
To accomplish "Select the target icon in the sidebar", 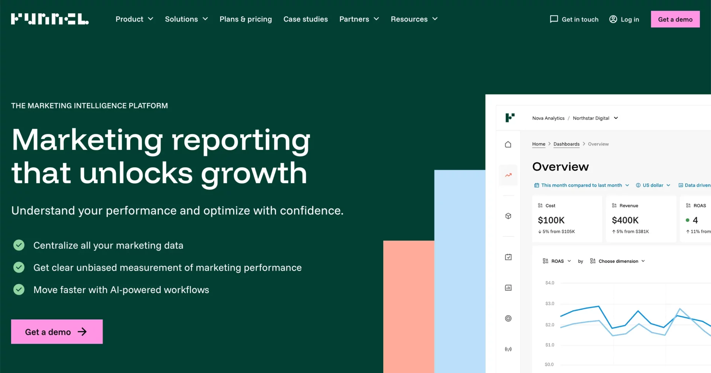I will pos(508,318).
